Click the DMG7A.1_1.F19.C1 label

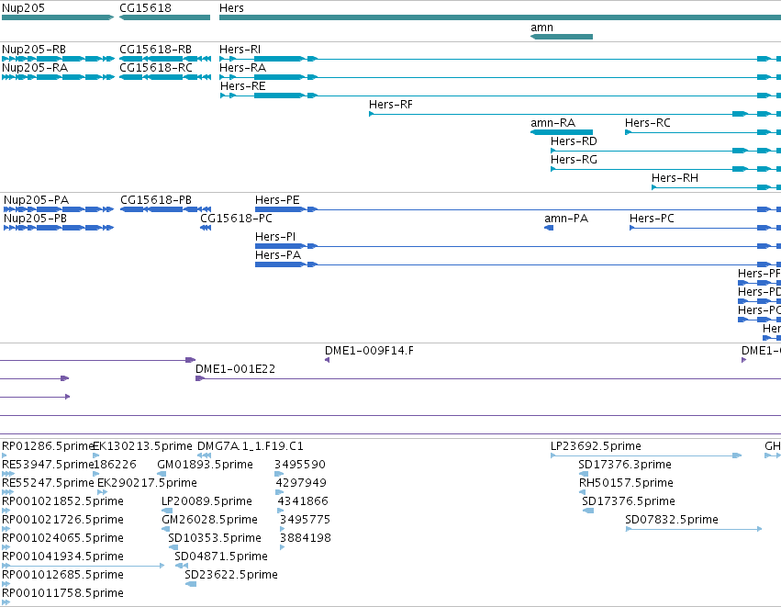(250, 446)
